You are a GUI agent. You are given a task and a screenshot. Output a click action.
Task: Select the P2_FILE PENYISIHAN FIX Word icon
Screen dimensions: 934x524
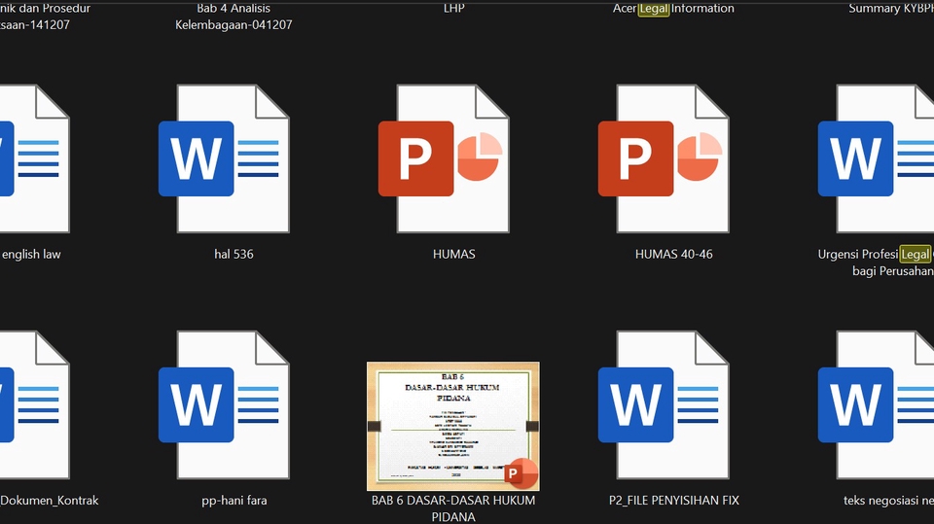pos(665,404)
